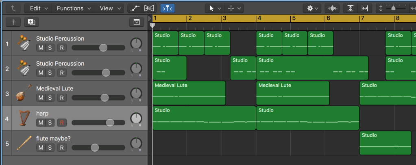Select the harp instrument icon on track 4

[x=24, y=118]
